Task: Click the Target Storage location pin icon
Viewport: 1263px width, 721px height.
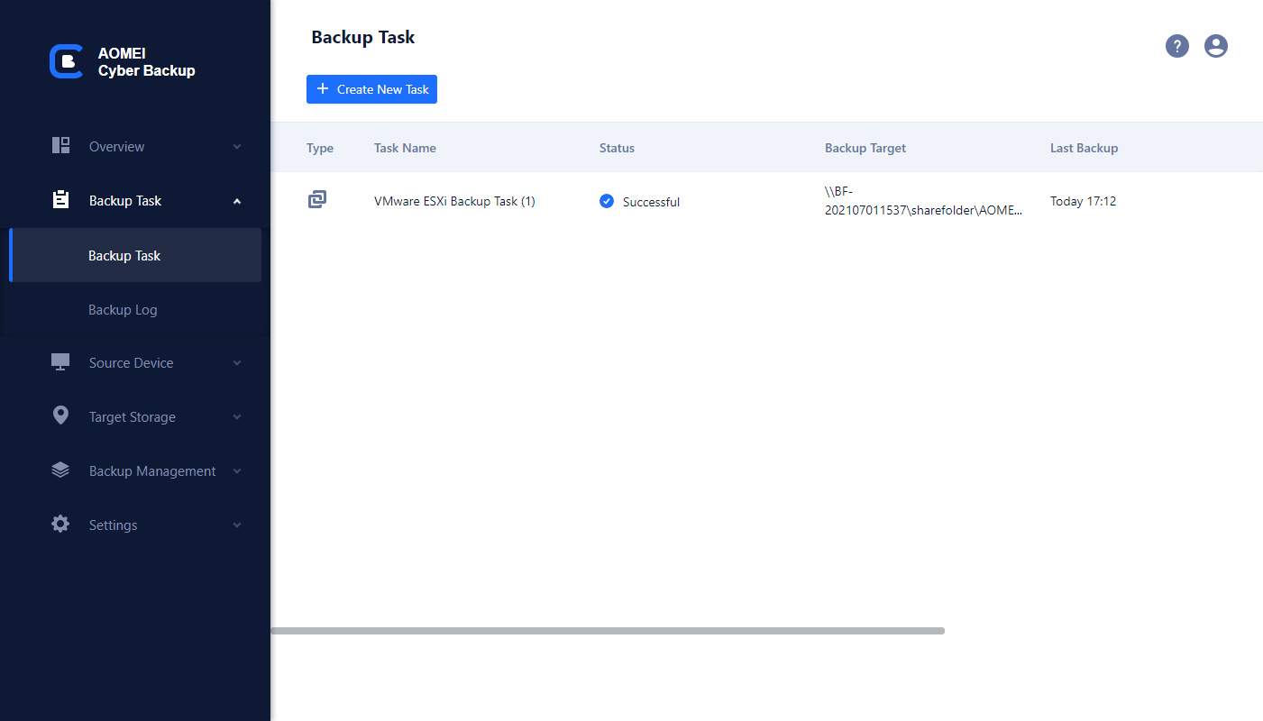Action: (60, 415)
